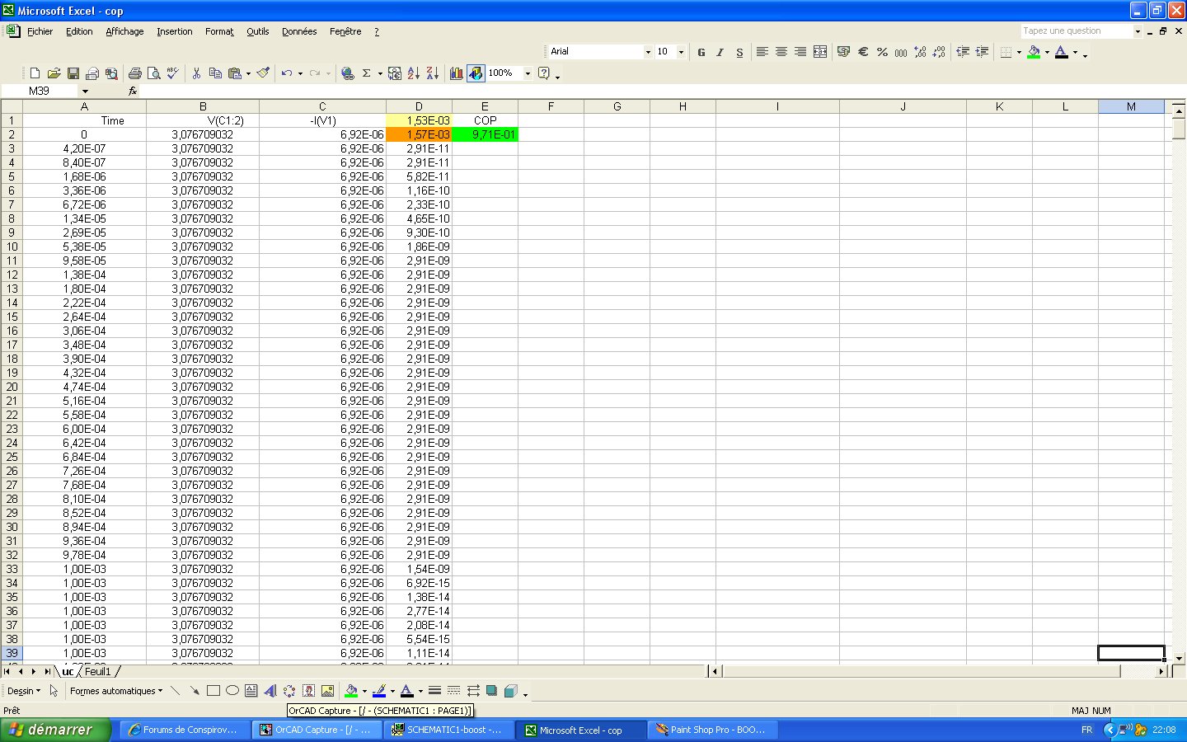Toggle the select objects arrow
Screen dimensions: 1187x742
coord(54,691)
